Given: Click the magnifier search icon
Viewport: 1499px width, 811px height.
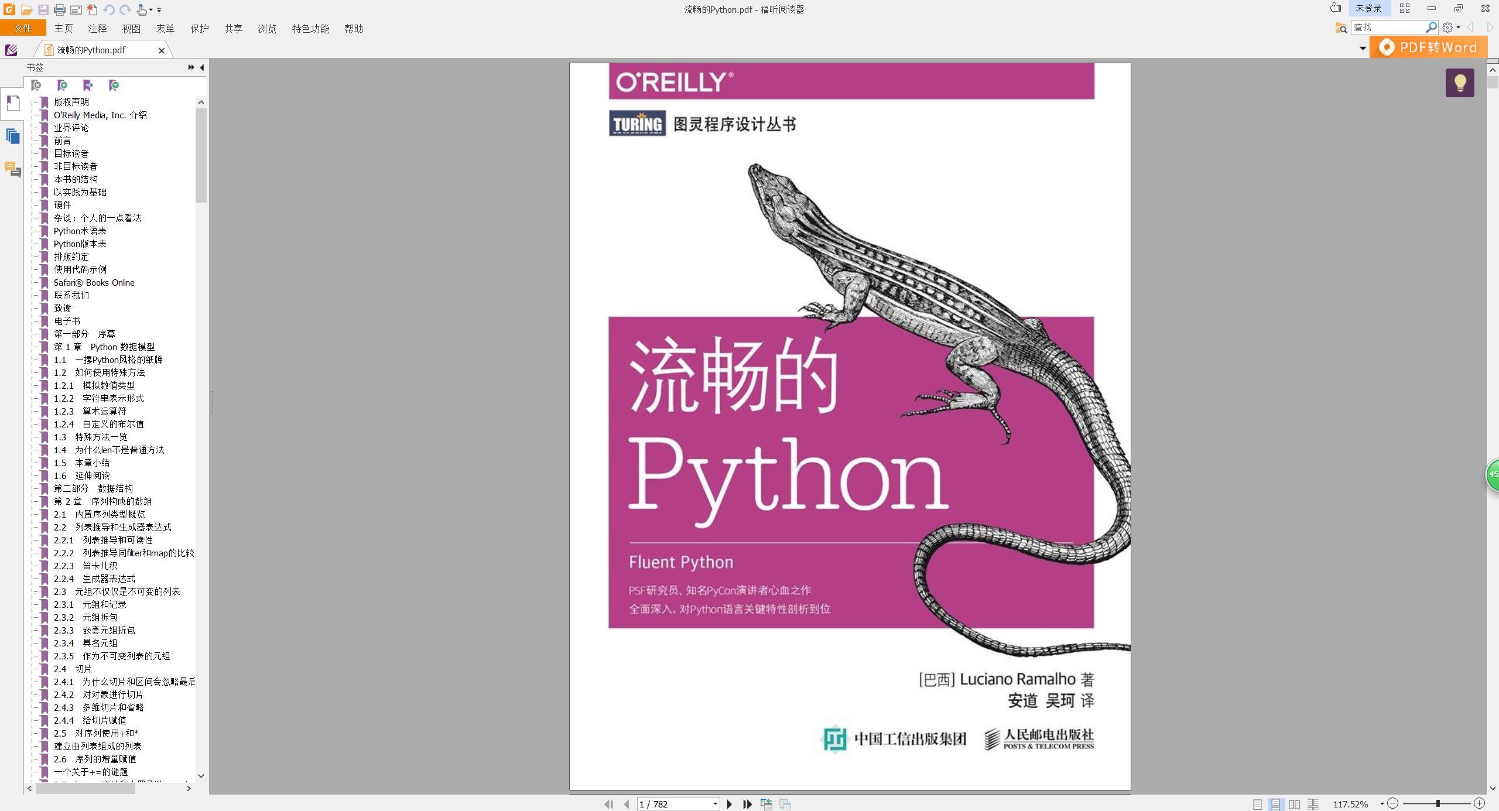Looking at the screenshot, I should (x=1431, y=28).
